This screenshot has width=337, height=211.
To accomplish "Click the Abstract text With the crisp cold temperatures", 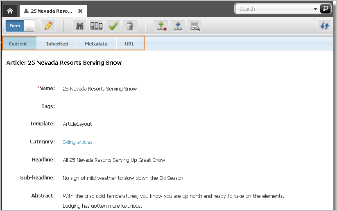I will (x=173, y=201).
